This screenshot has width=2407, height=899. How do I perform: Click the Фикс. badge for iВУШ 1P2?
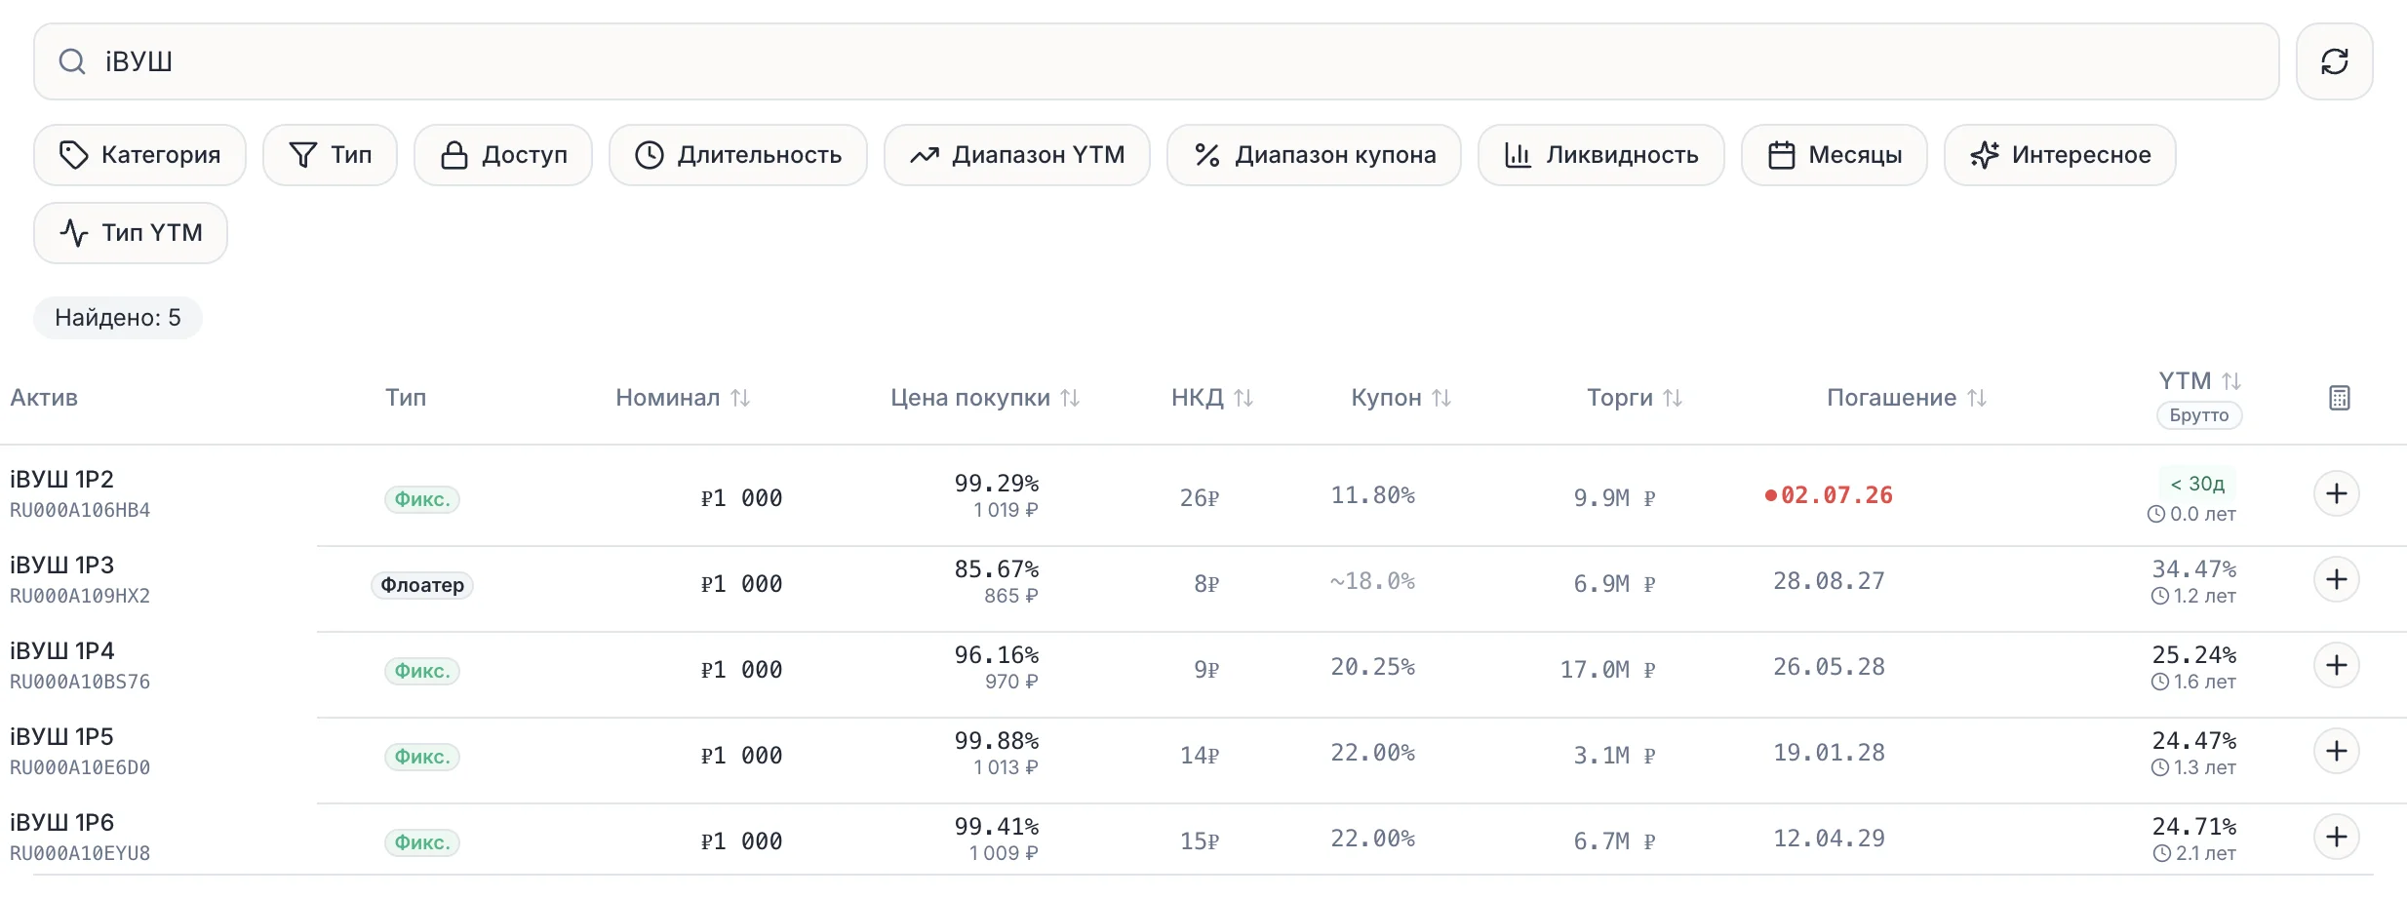click(422, 499)
